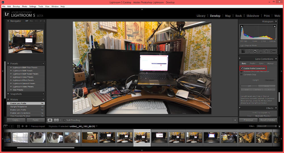This screenshot has height=153, width=284.
Task: Expand the Snapshots panel
Action: tap(8, 94)
